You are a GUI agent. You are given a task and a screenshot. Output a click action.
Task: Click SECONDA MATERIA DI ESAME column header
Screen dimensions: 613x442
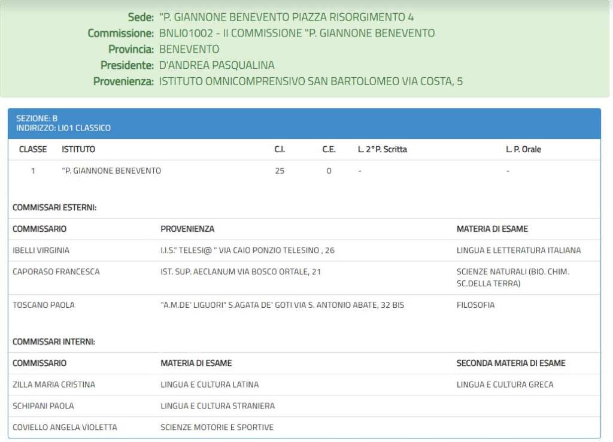(511, 364)
